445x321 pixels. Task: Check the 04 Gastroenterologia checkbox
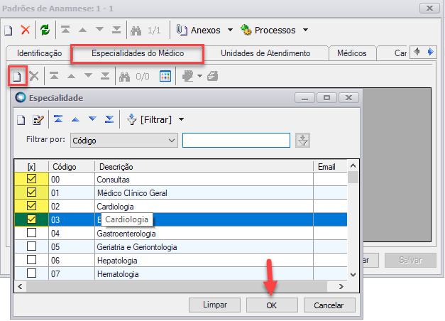point(31,233)
